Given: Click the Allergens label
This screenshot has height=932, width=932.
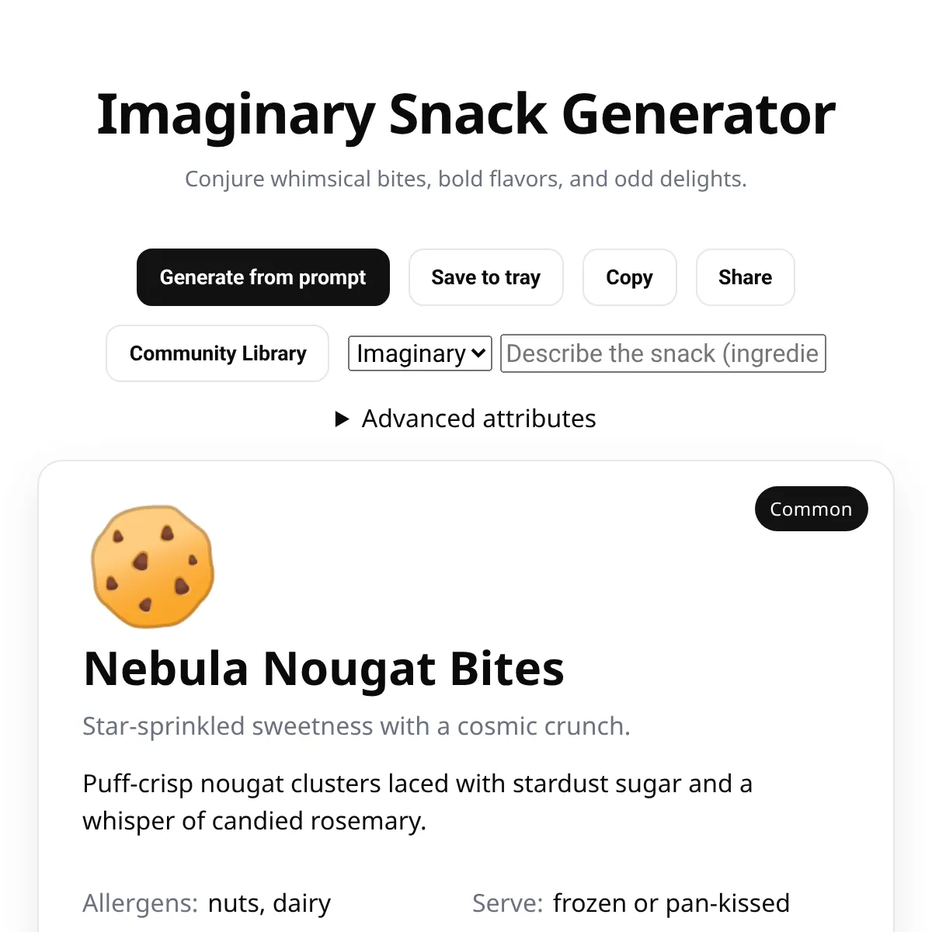Looking at the screenshot, I should 141,903.
